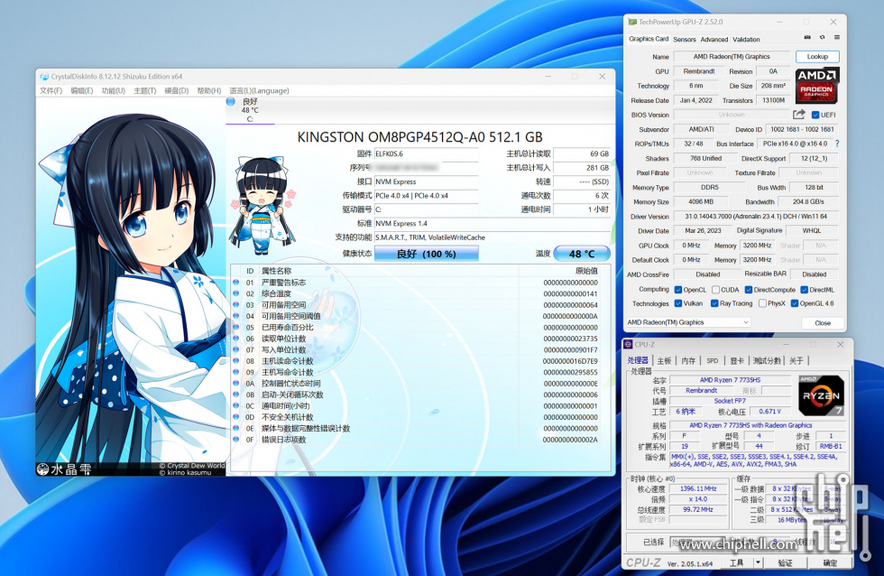This screenshot has height=576, width=884.
Task: Click the 良好 (100 %) health status button
Action: [426, 254]
